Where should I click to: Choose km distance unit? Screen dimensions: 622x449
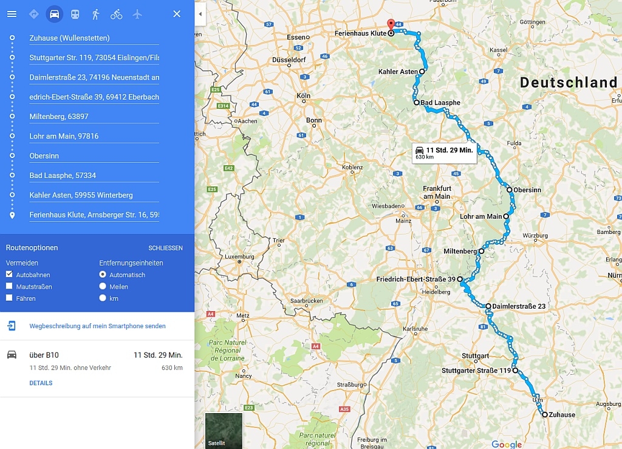click(x=103, y=298)
